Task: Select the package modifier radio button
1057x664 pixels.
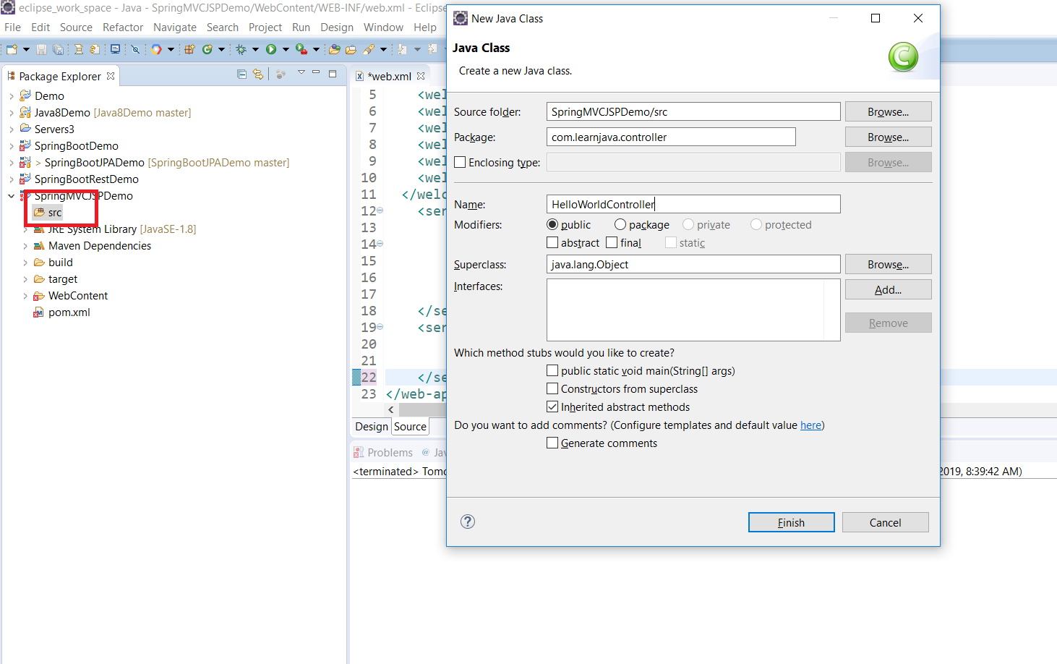Action: tap(620, 224)
